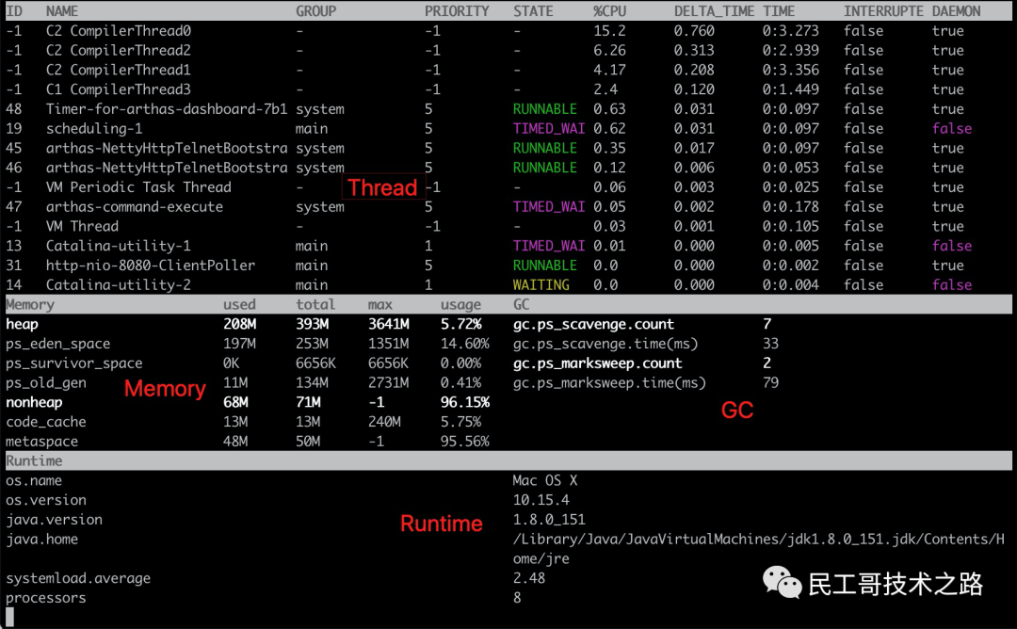Click the nonheap row label

tap(35, 402)
